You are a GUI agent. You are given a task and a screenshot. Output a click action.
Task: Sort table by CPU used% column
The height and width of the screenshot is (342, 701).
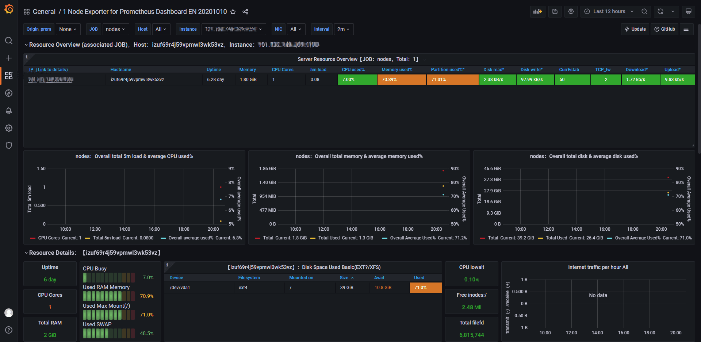(353, 70)
